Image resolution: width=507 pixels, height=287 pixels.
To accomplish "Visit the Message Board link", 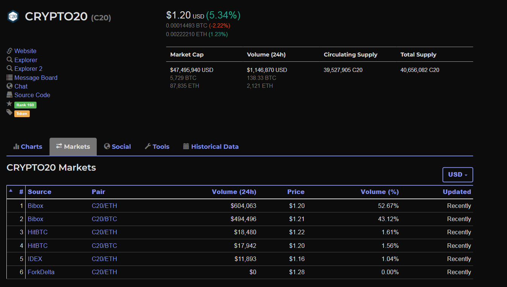I will (36, 78).
